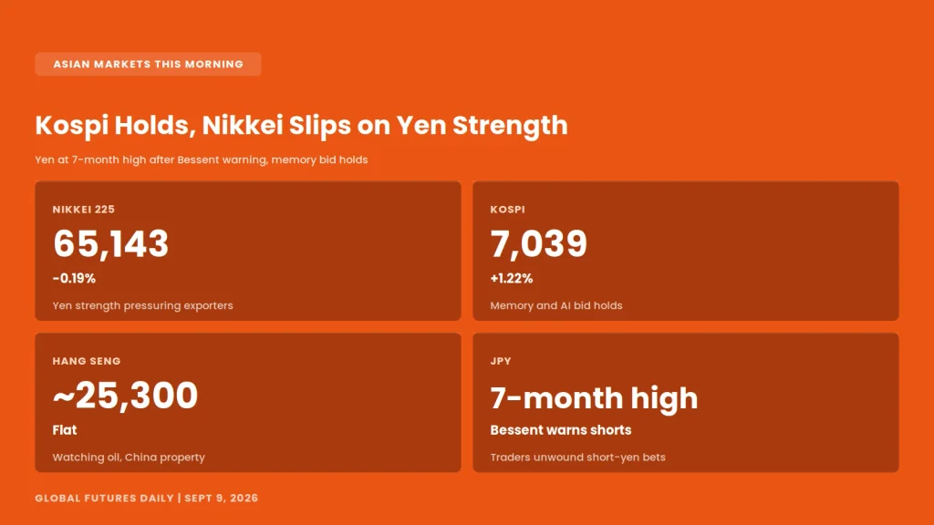Image resolution: width=934 pixels, height=525 pixels.
Task: Click the Watching oil, China property note
Action: point(129,458)
